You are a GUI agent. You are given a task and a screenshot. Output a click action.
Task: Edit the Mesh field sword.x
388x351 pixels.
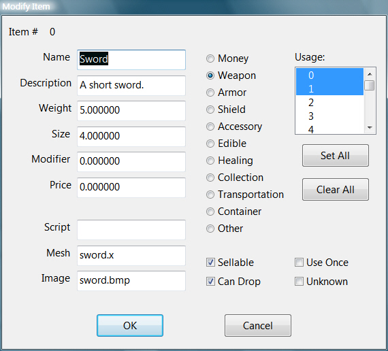point(131,256)
